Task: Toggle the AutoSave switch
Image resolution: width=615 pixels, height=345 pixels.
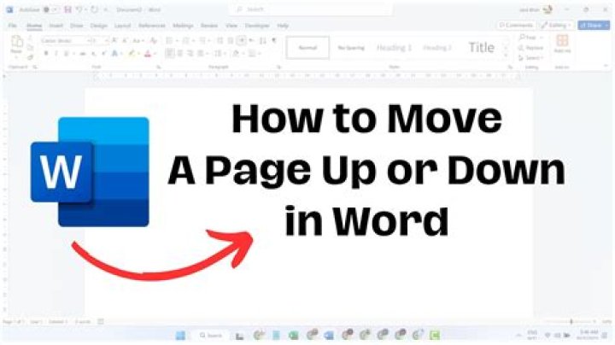Action: (x=50, y=9)
